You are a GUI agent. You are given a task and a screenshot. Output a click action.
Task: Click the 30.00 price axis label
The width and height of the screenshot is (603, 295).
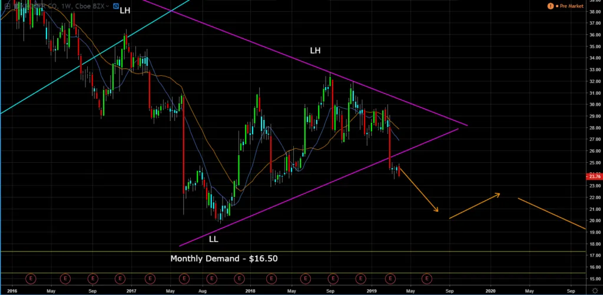(595, 105)
